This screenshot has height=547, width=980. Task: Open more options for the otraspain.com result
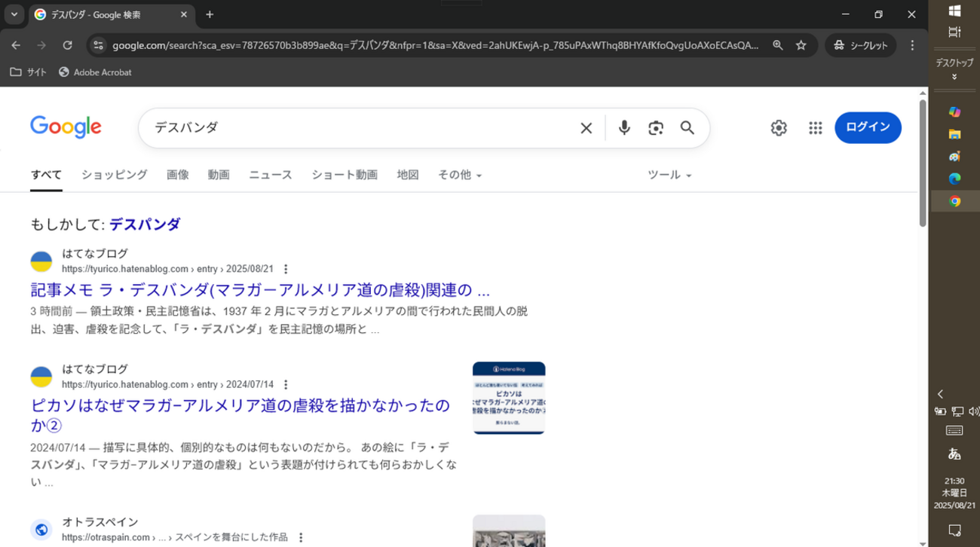coord(301,537)
